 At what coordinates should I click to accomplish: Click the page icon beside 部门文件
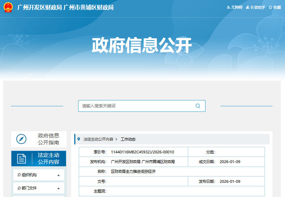pyautogui.click(x=19, y=188)
